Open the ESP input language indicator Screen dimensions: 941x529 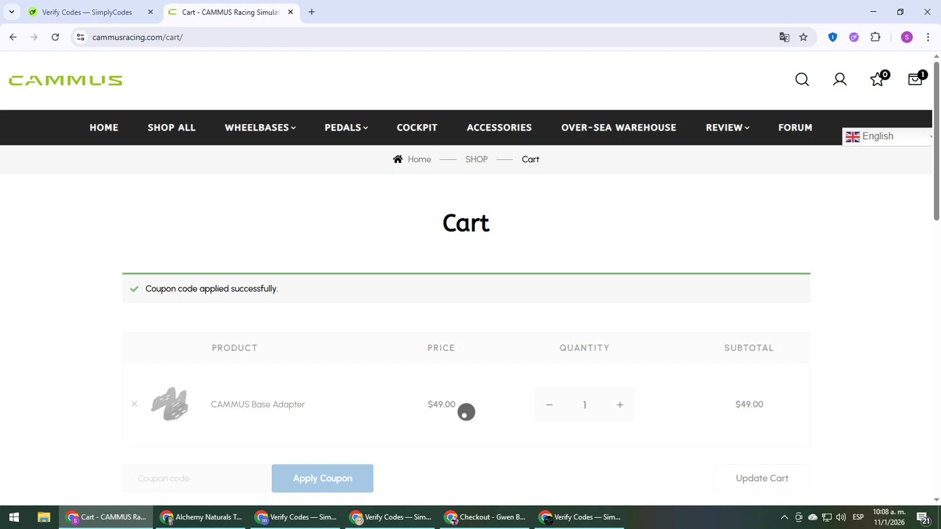point(858,517)
